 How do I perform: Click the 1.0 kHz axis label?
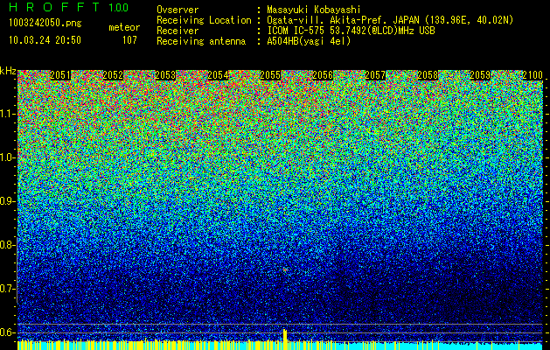point(7,157)
